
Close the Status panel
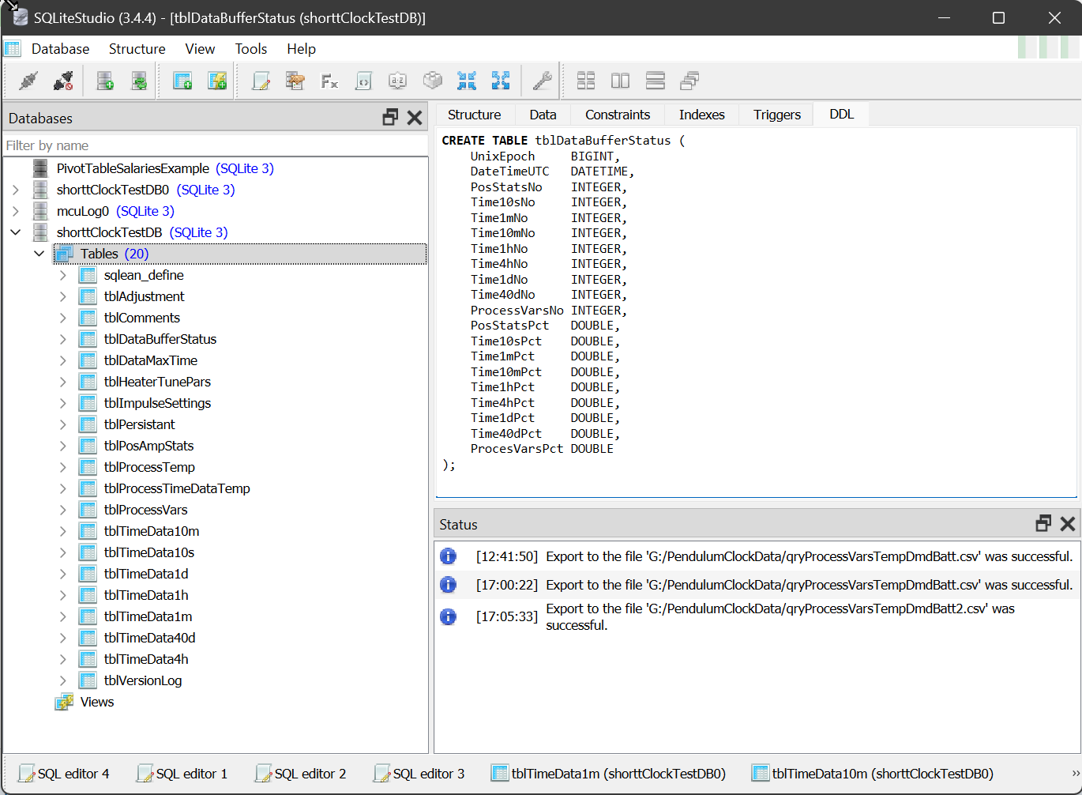pyautogui.click(x=1068, y=524)
